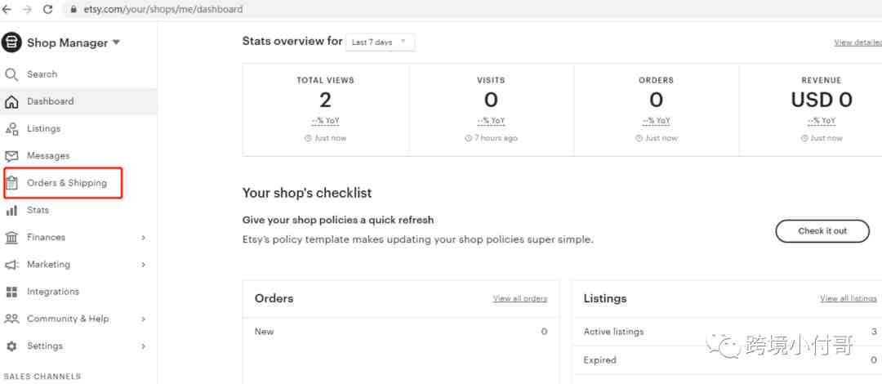
Task: Expand the Marketing submenu chevron
Action: tap(144, 265)
